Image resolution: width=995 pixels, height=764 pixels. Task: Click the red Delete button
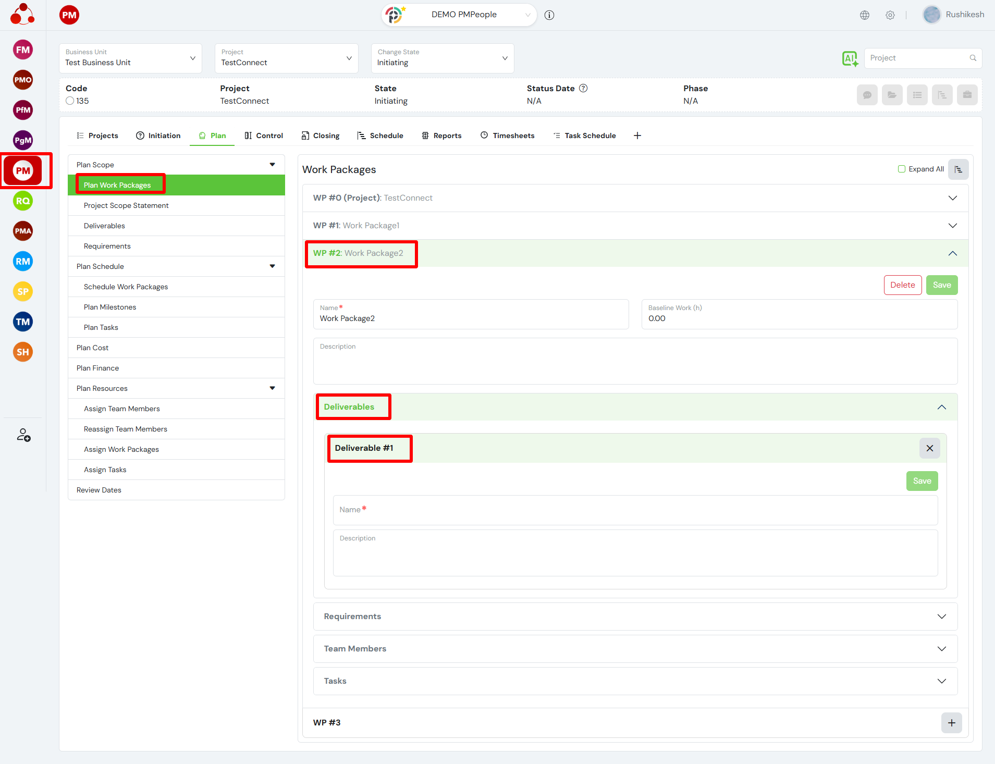(902, 285)
